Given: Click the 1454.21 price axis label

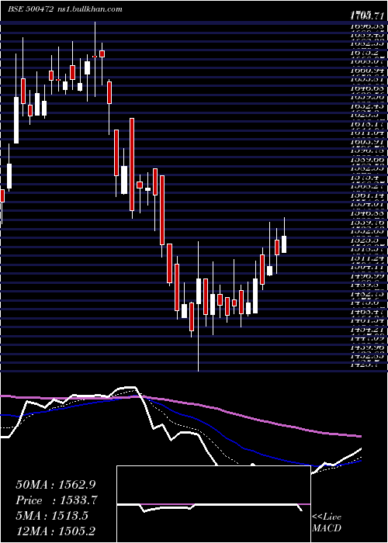Looking at the screenshot, I should pos(367,330).
